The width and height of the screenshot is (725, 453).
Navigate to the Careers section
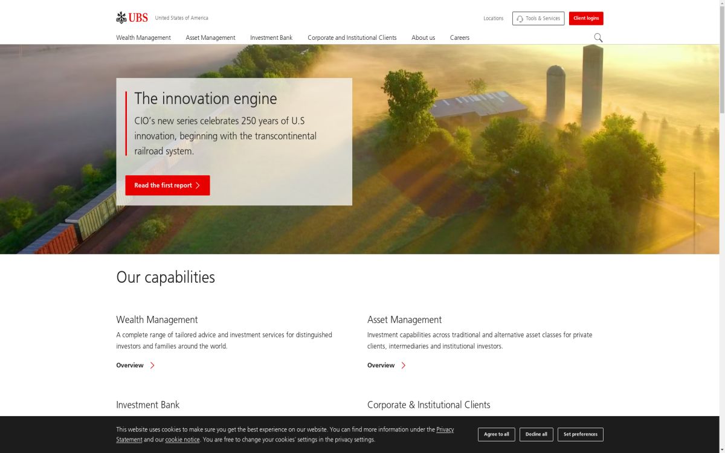click(460, 37)
